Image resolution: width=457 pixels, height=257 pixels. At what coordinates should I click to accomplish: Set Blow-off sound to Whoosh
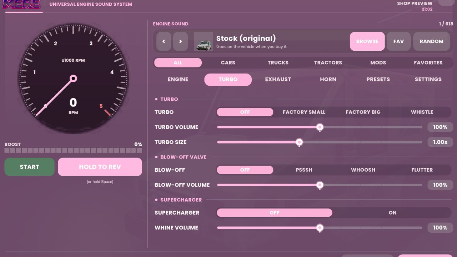[363, 170]
